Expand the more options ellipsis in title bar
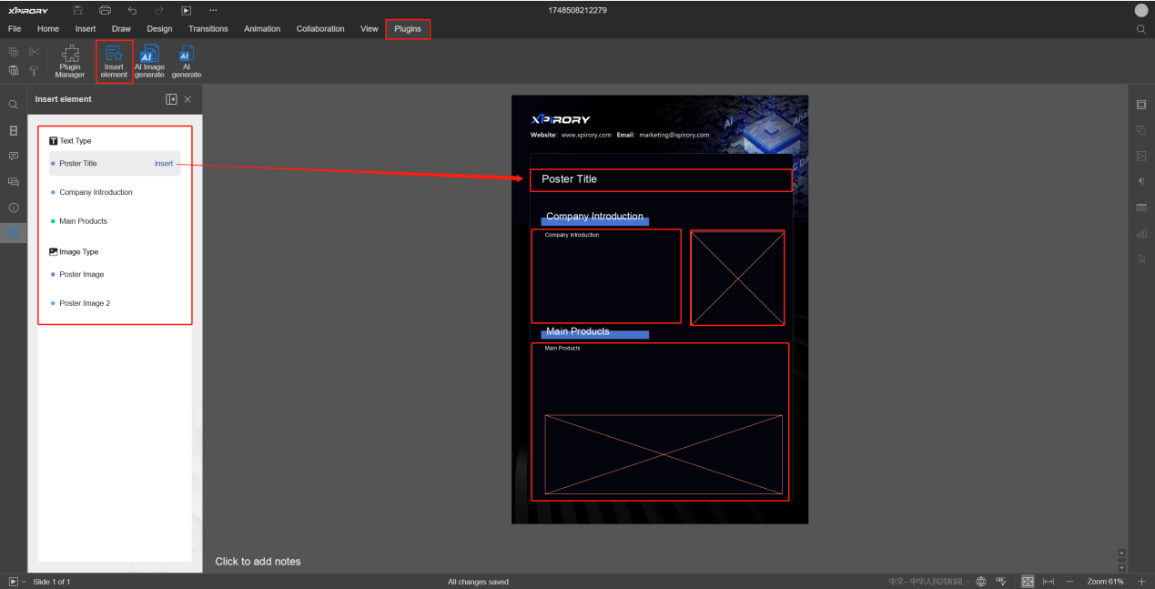Viewport: 1155px width, 589px height. pyautogui.click(x=213, y=10)
